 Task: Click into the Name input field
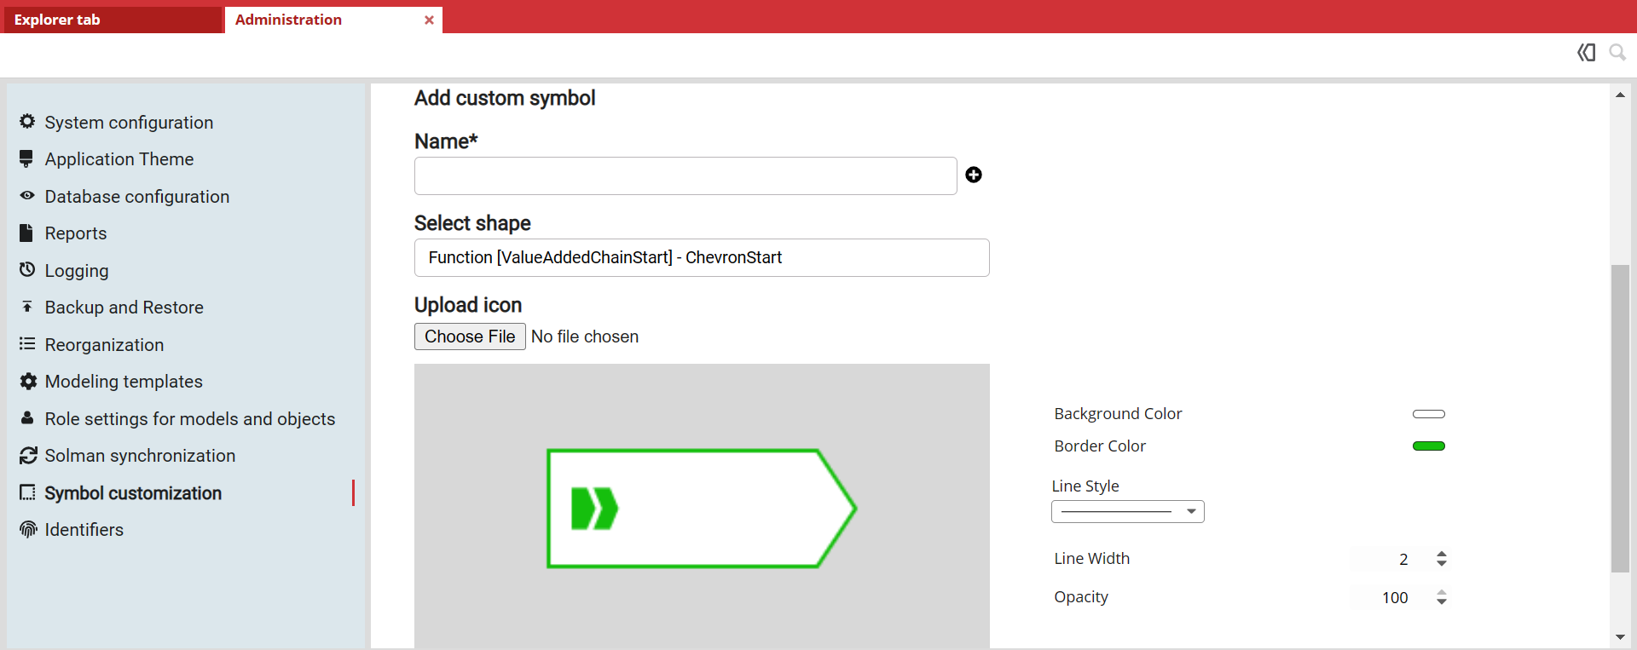pos(685,175)
